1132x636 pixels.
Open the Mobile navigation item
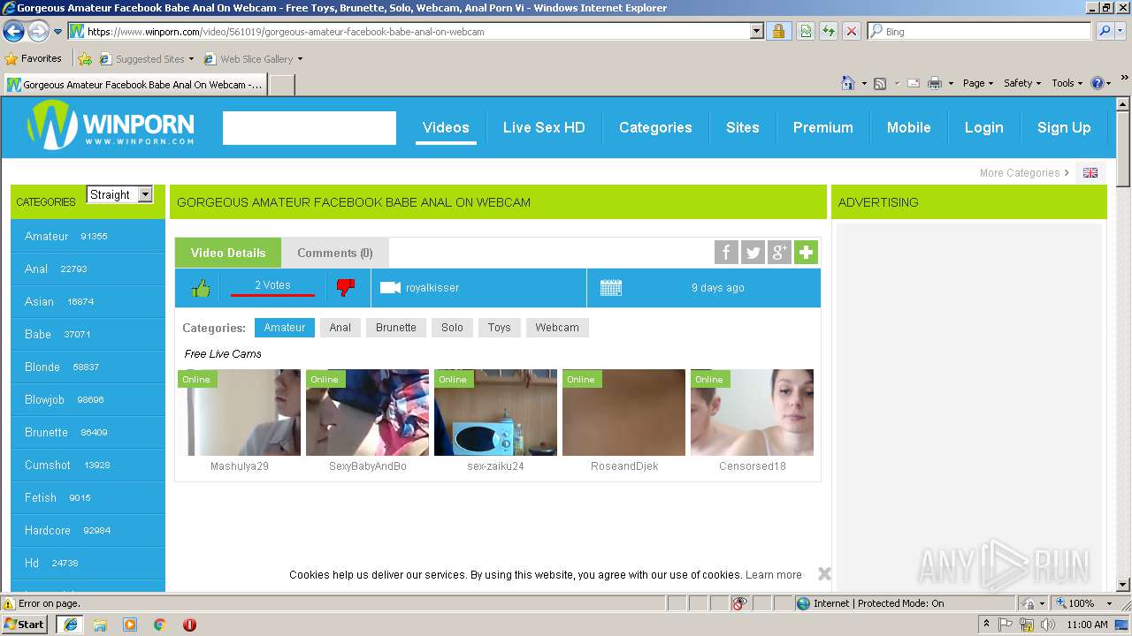tap(908, 127)
